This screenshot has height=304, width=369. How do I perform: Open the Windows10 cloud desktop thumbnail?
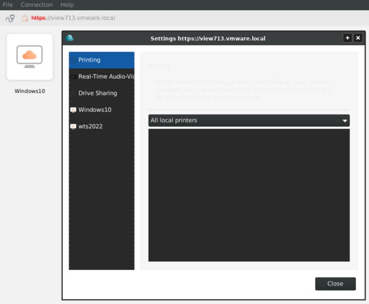[x=30, y=57]
